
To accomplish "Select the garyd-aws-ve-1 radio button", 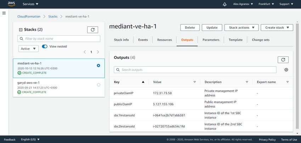I will point(99,85).
